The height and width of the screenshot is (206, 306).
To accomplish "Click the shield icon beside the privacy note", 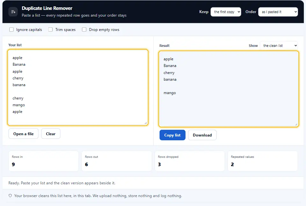I will [10, 196].
